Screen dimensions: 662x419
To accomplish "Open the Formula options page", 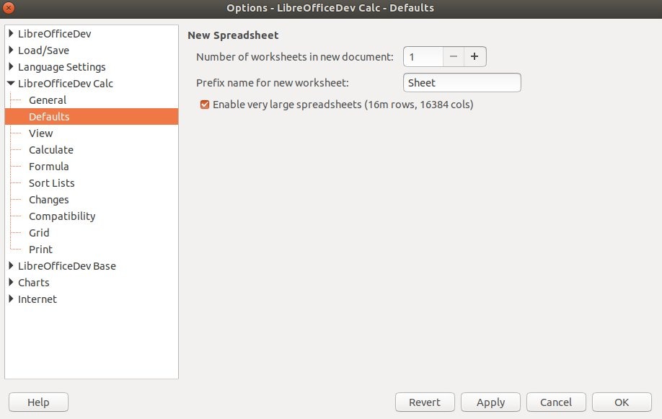I will [49, 167].
